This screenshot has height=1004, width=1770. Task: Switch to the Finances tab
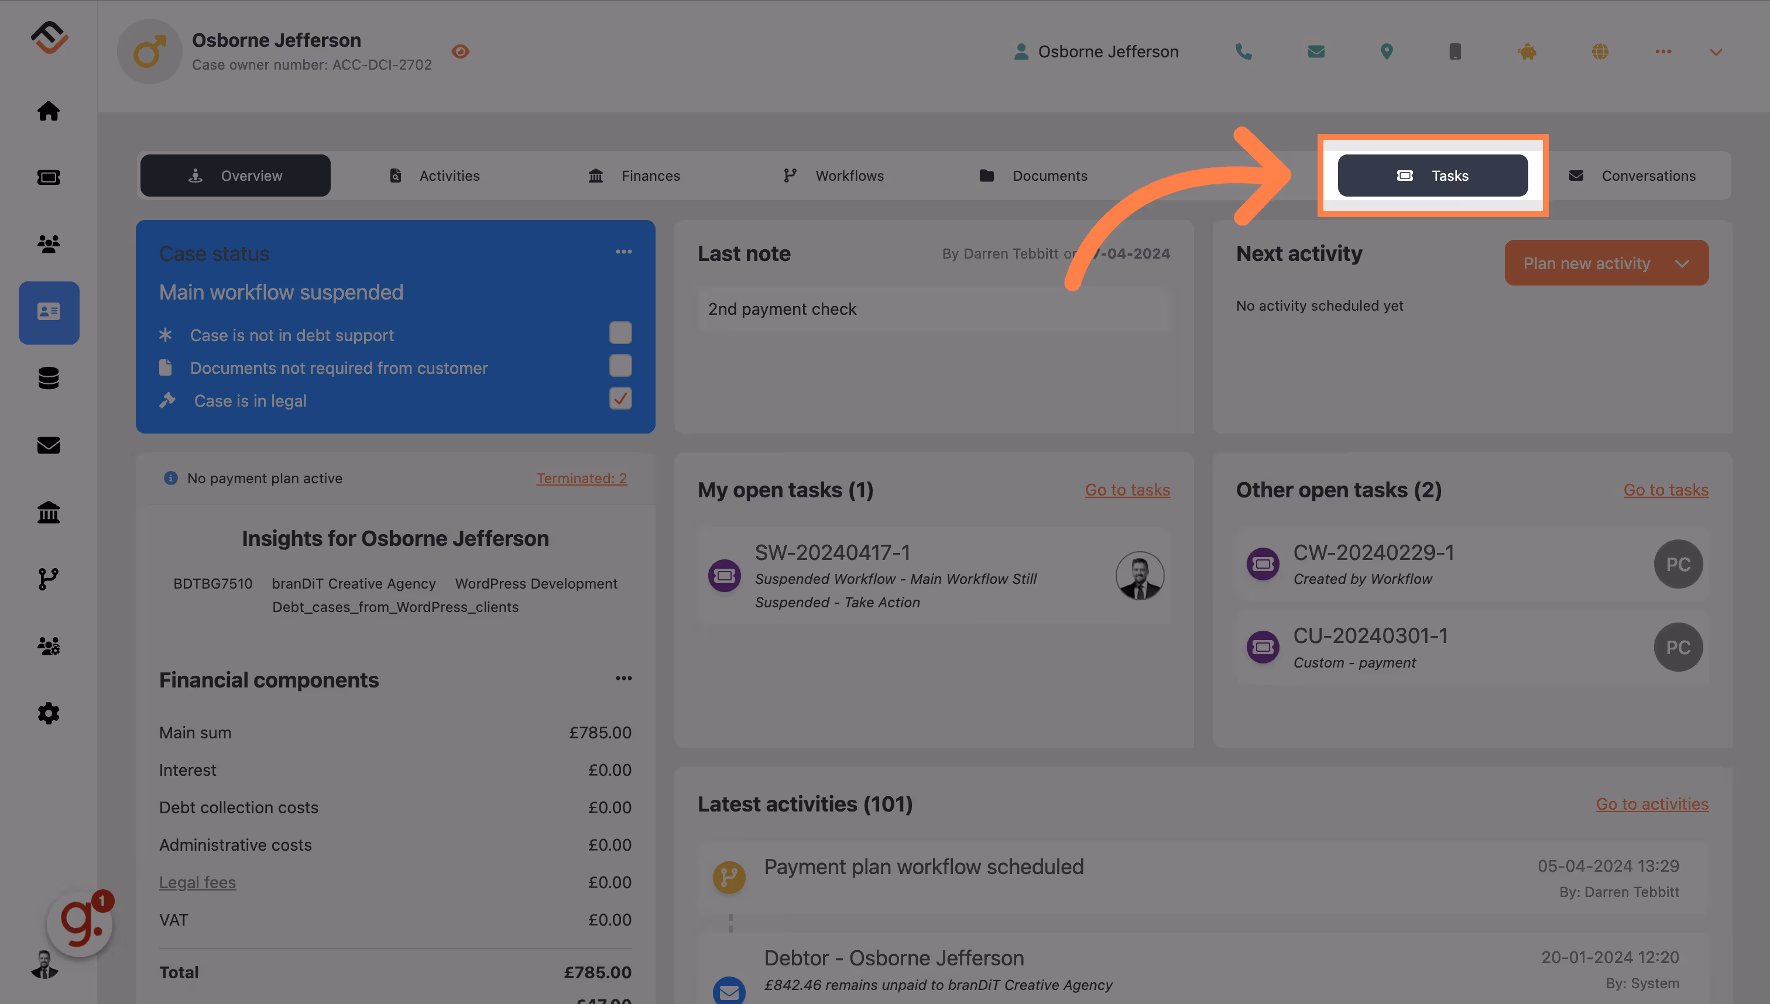(x=634, y=176)
